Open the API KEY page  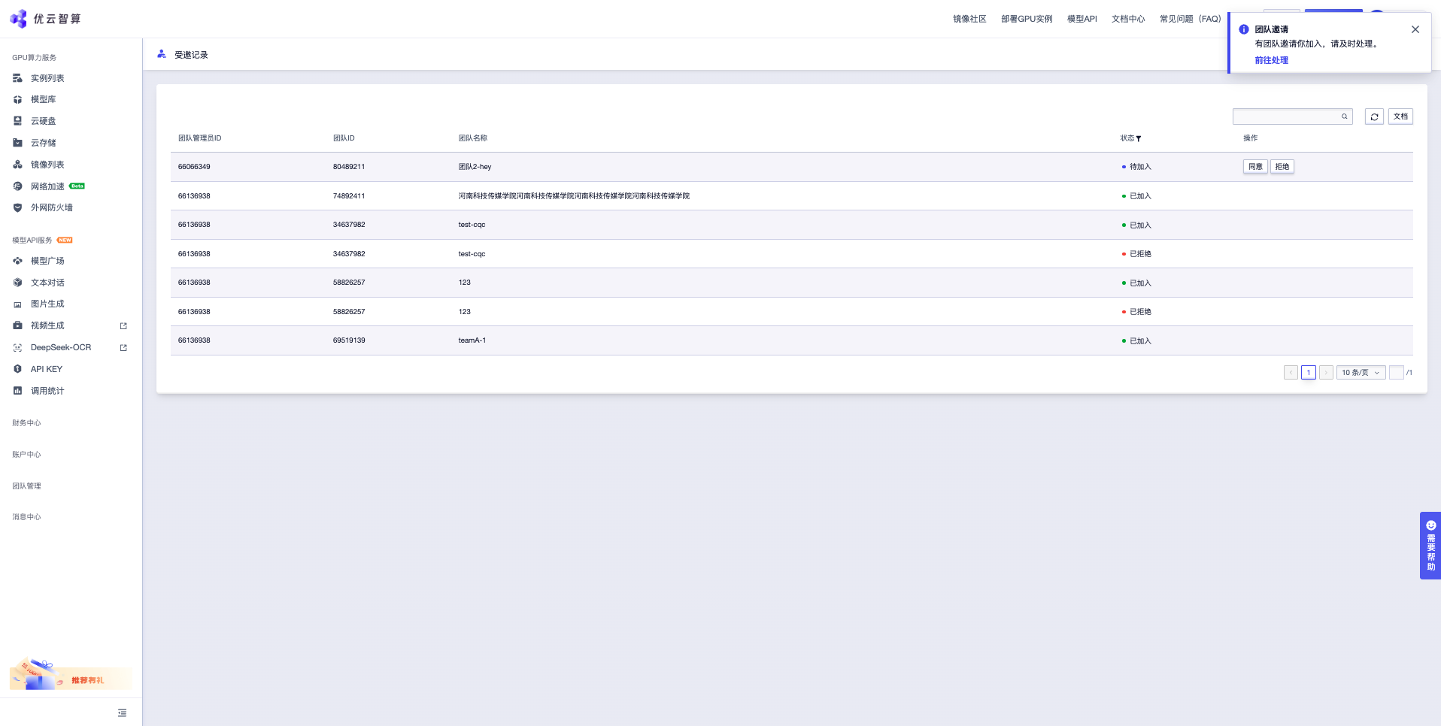pyautogui.click(x=46, y=369)
